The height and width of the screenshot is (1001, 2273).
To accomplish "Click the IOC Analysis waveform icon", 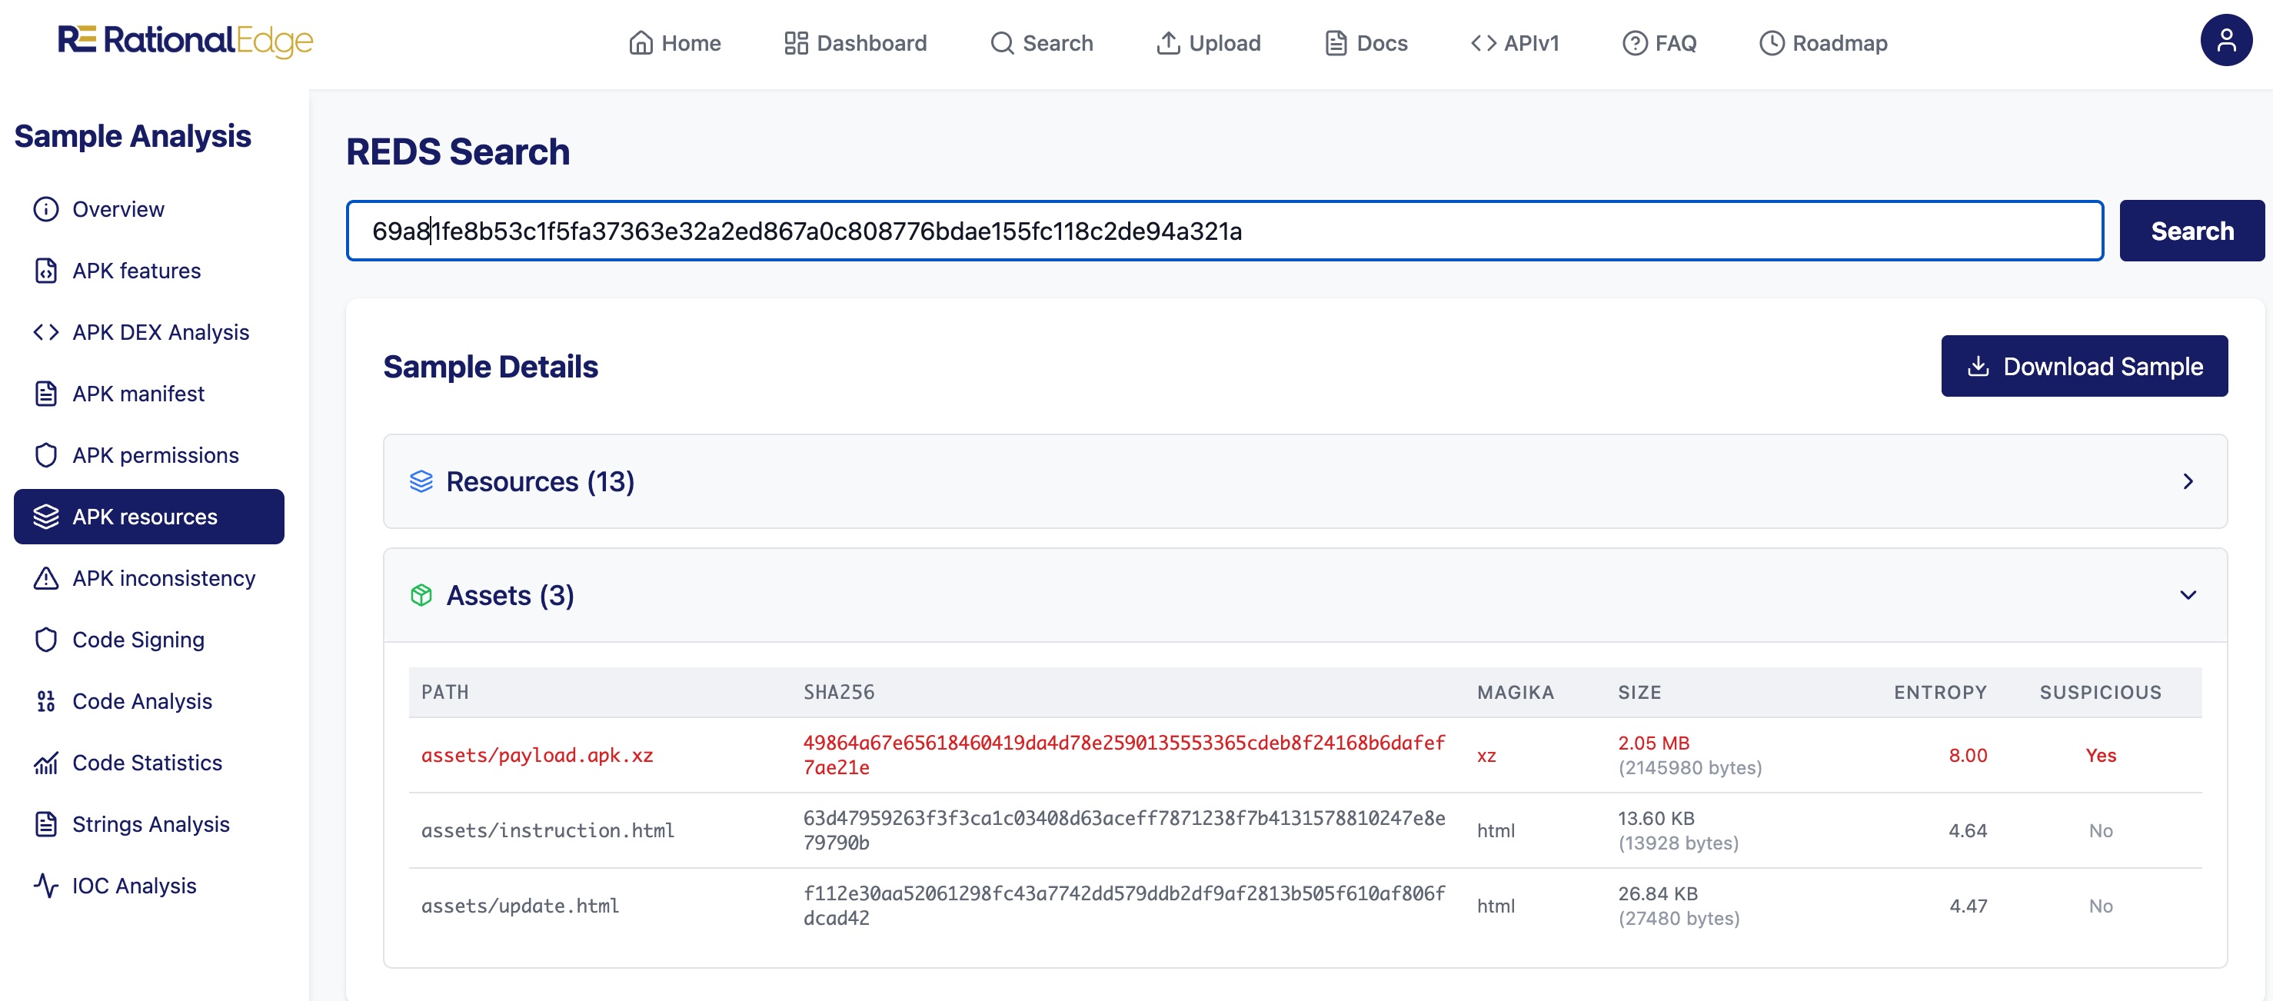I will [x=44, y=886].
